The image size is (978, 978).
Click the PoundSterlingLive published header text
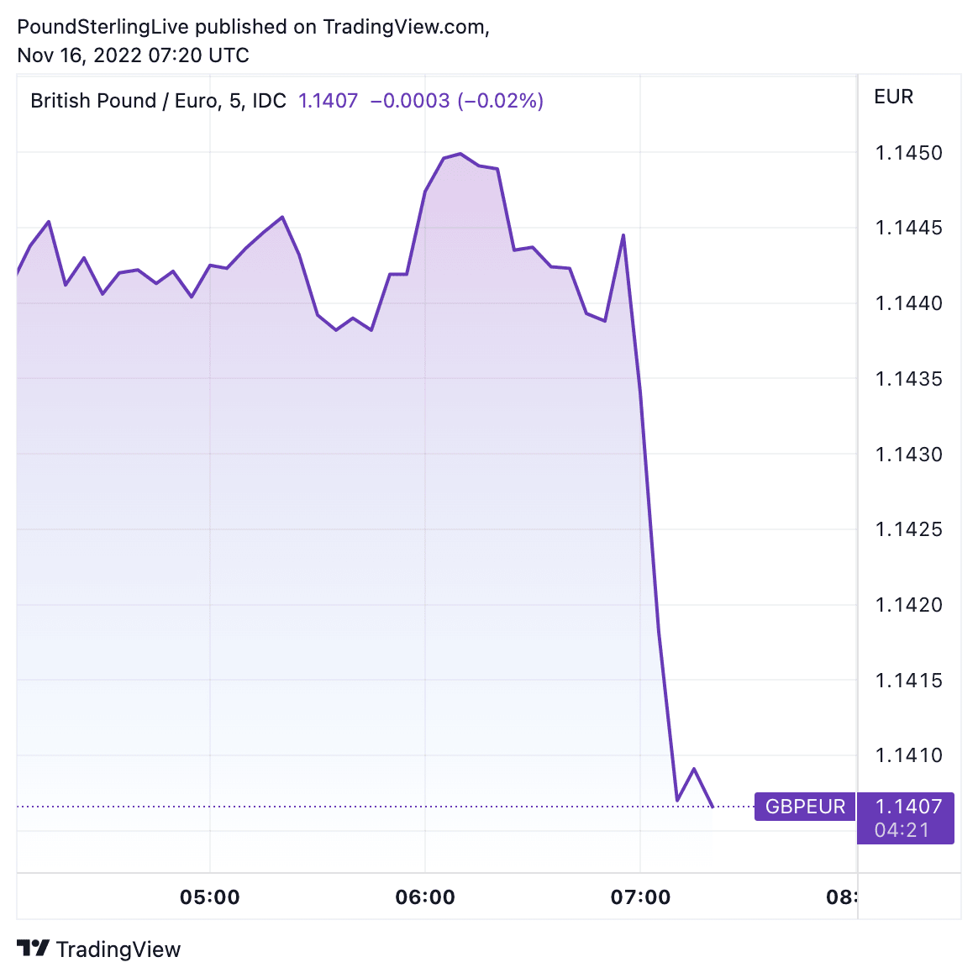(253, 27)
